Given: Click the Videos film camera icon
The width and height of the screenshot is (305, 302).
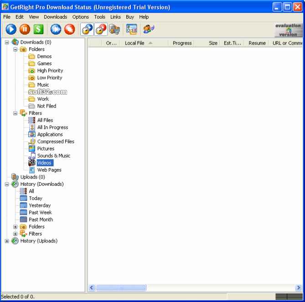Looking at the screenshot, I should pos(32,163).
